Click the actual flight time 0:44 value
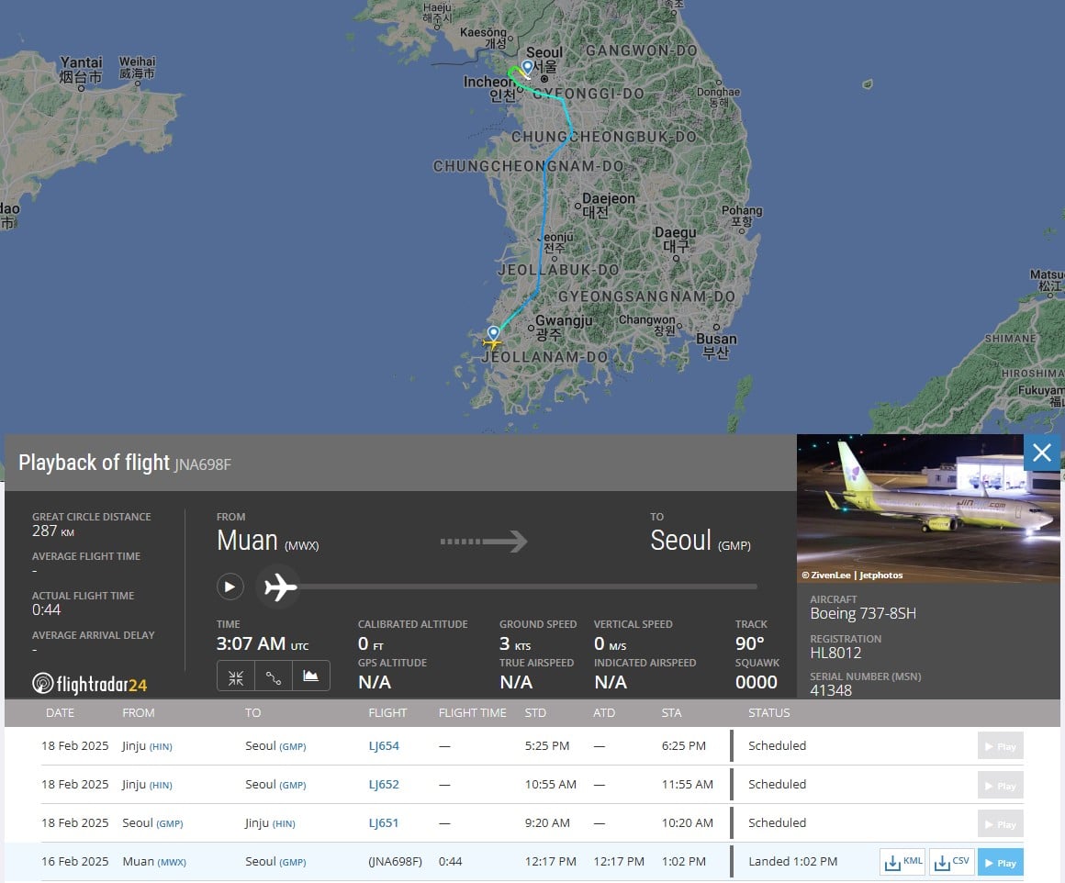The image size is (1065, 883). click(46, 610)
